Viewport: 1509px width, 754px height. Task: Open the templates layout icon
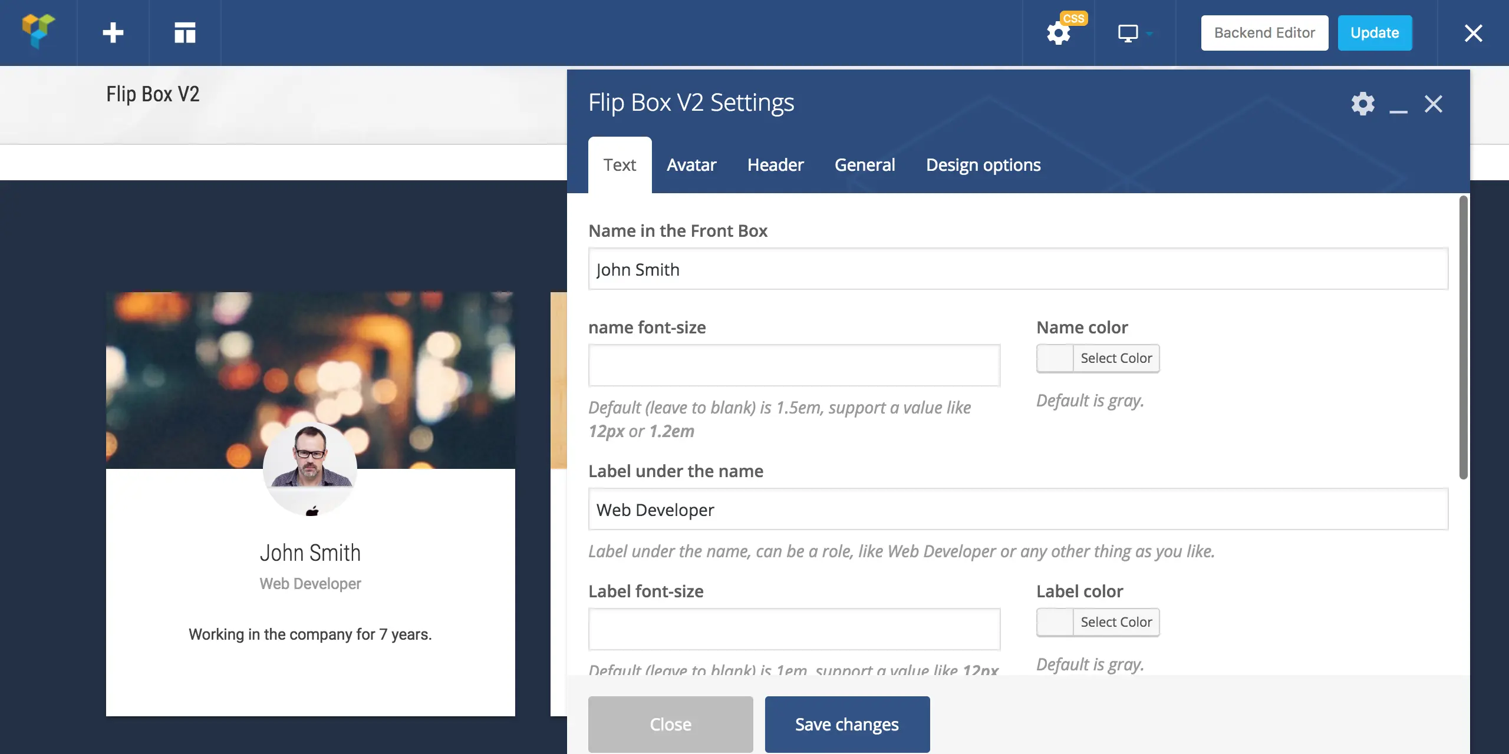tap(184, 32)
